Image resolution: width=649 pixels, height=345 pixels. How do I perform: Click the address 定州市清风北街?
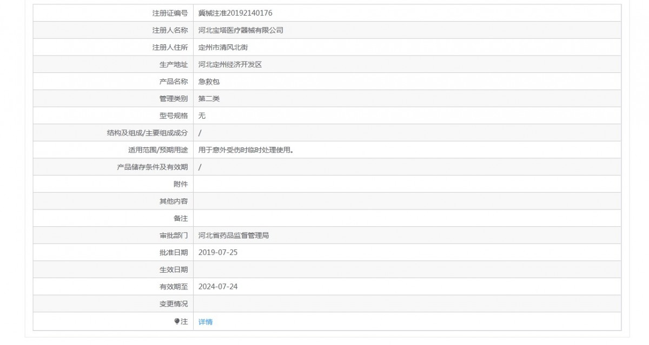pos(223,48)
